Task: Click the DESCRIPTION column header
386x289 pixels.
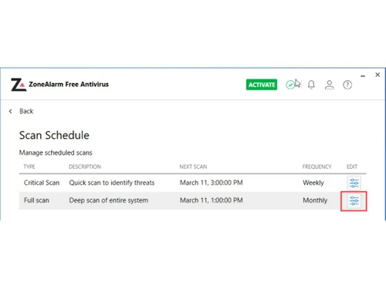Action: [85, 166]
